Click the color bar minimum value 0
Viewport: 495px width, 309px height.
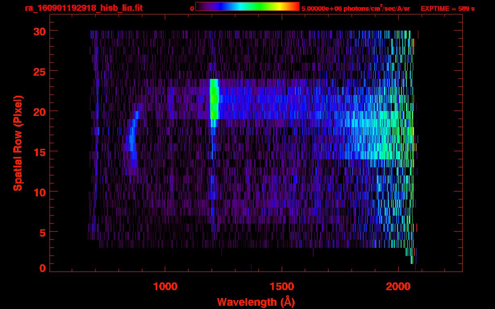pos(192,8)
